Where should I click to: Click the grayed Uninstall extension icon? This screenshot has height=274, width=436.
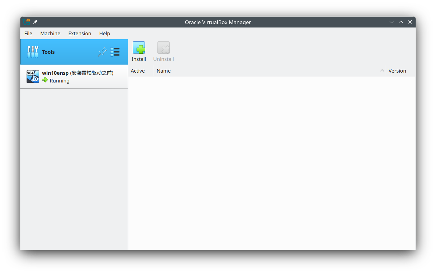(163, 48)
